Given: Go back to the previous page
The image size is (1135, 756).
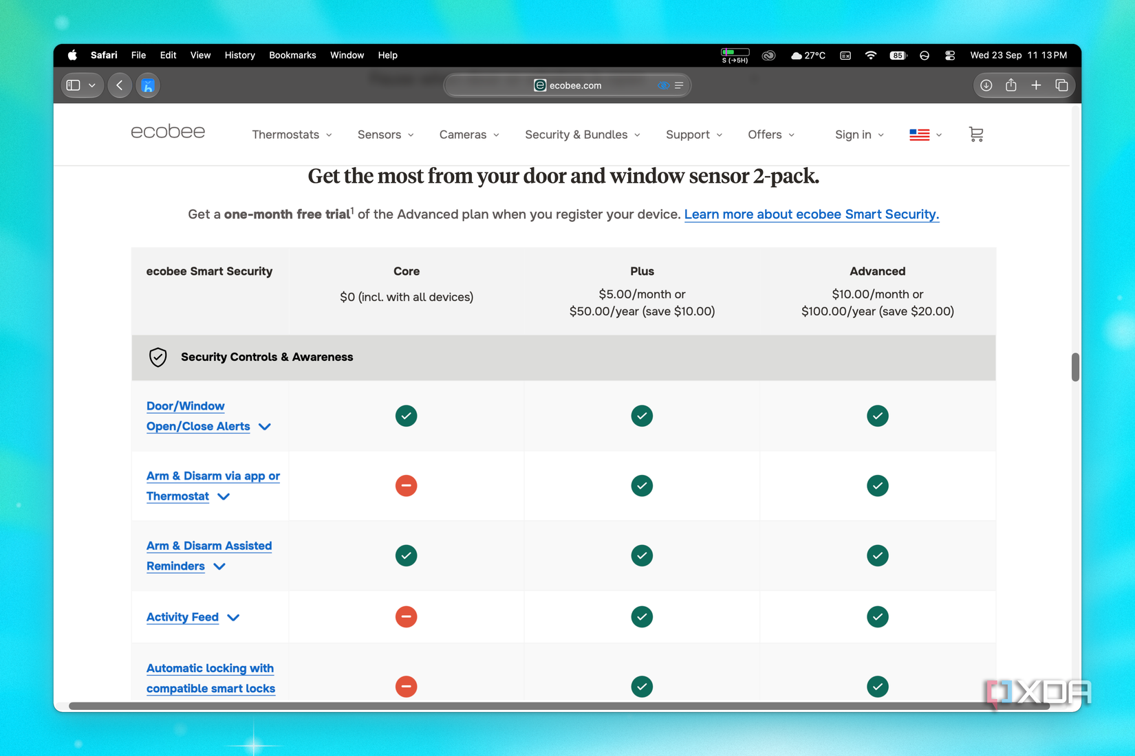Looking at the screenshot, I should pyautogui.click(x=120, y=85).
